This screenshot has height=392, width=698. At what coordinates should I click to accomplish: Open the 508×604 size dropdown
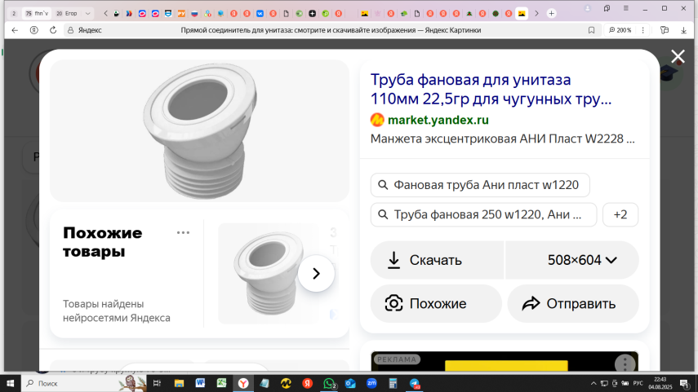click(581, 260)
